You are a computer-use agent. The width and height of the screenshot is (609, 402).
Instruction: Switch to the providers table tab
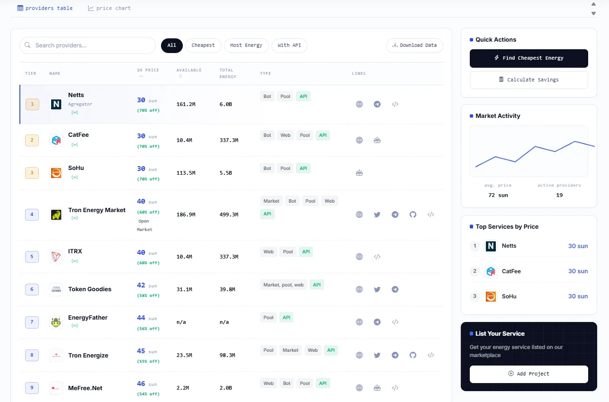pyautogui.click(x=45, y=8)
